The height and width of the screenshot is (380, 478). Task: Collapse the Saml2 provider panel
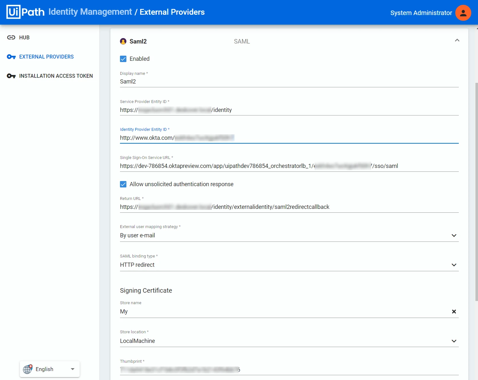(x=457, y=40)
